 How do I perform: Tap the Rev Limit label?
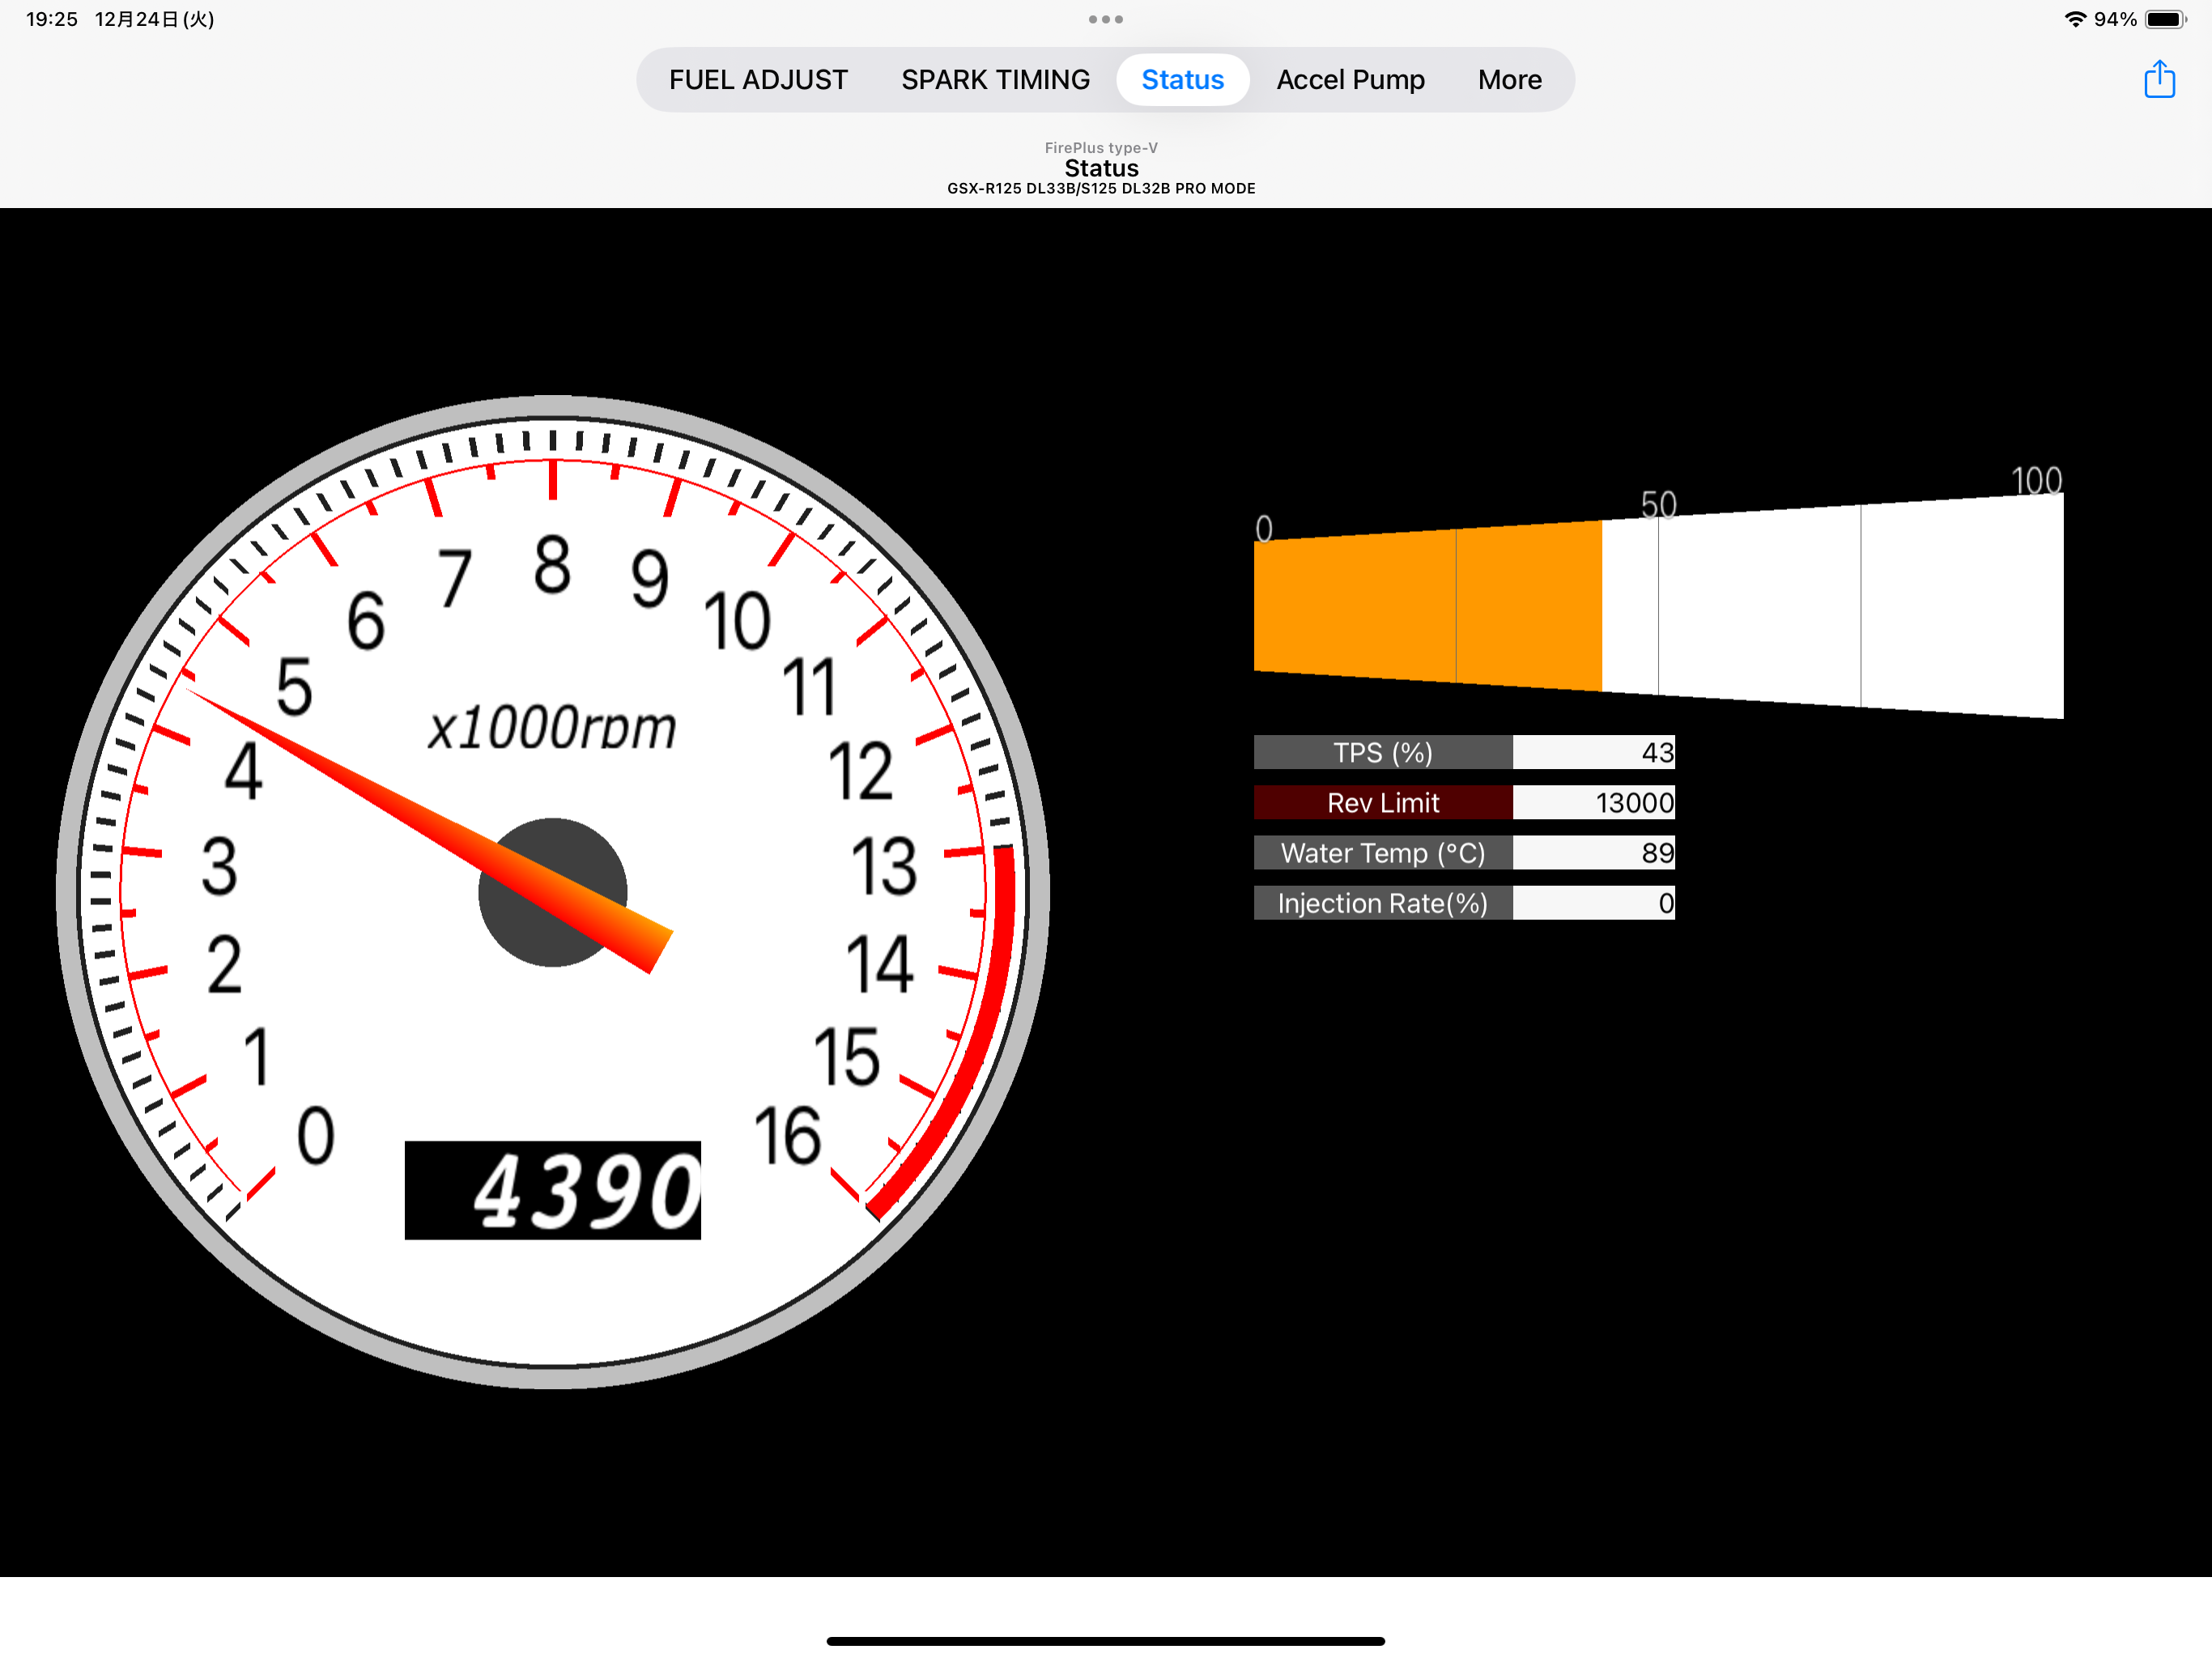[1383, 802]
